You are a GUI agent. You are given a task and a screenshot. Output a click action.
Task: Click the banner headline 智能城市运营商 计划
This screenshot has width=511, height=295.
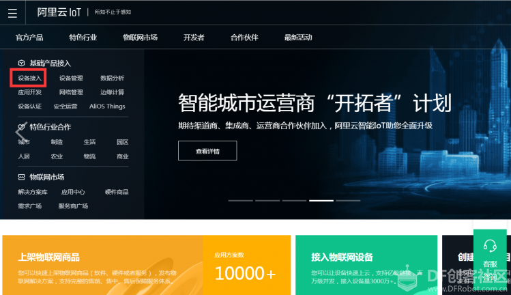click(x=315, y=103)
